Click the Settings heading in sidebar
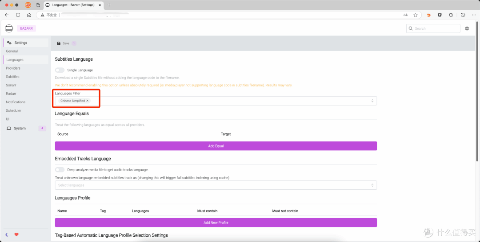Image resolution: width=480 pixels, height=242 pixels. coord(21,43)
